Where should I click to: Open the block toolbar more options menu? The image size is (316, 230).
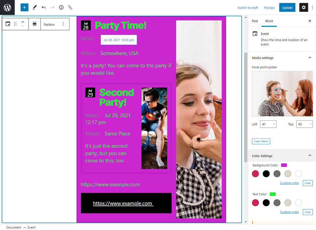(x=63, y=24)
